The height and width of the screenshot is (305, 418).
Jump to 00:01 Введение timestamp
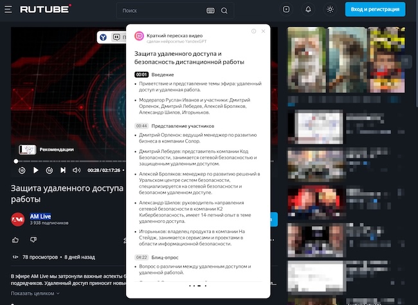pyautogui.click(x=141, y=74)
